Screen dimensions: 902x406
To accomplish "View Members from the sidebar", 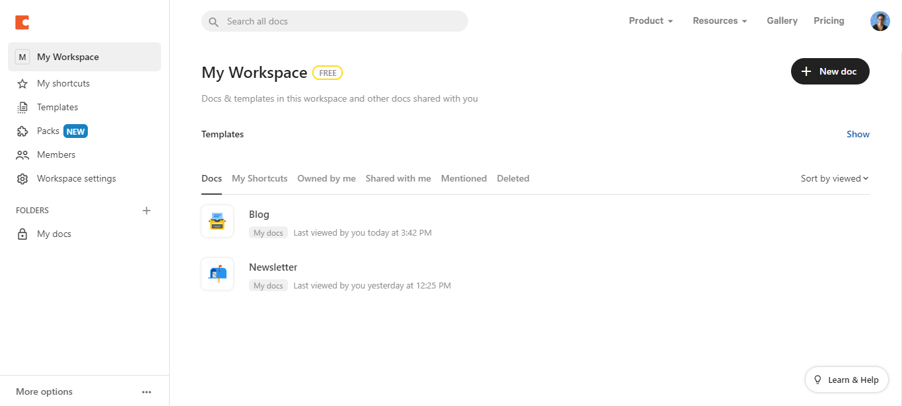I will point(55,154).
